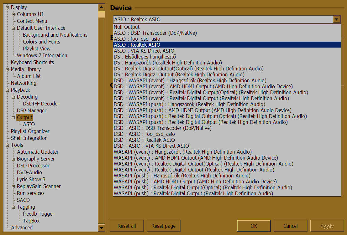Select Album List in tree
This screenshot has width=347, height=235.
pos(29,76)
